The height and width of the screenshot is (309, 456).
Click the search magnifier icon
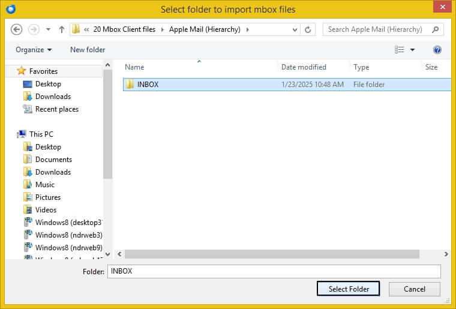[436, 29]
